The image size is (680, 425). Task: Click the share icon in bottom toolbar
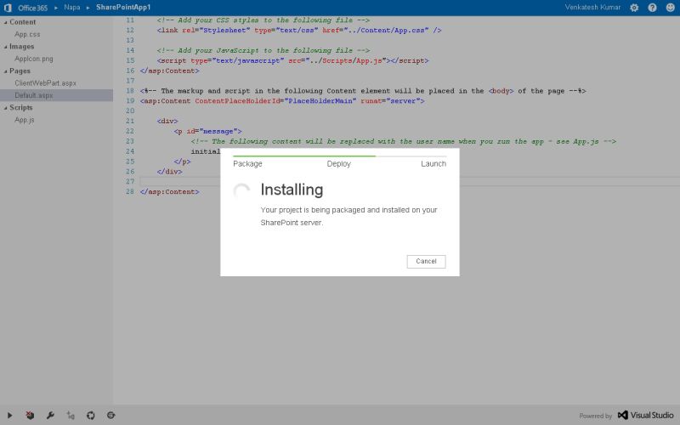(x=111, y=416)
